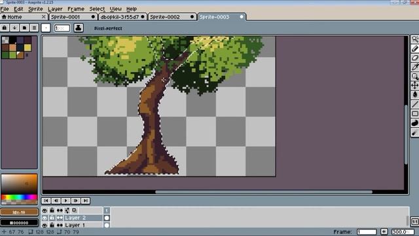
Task: Select the Line tool
Action: (414, 104)
